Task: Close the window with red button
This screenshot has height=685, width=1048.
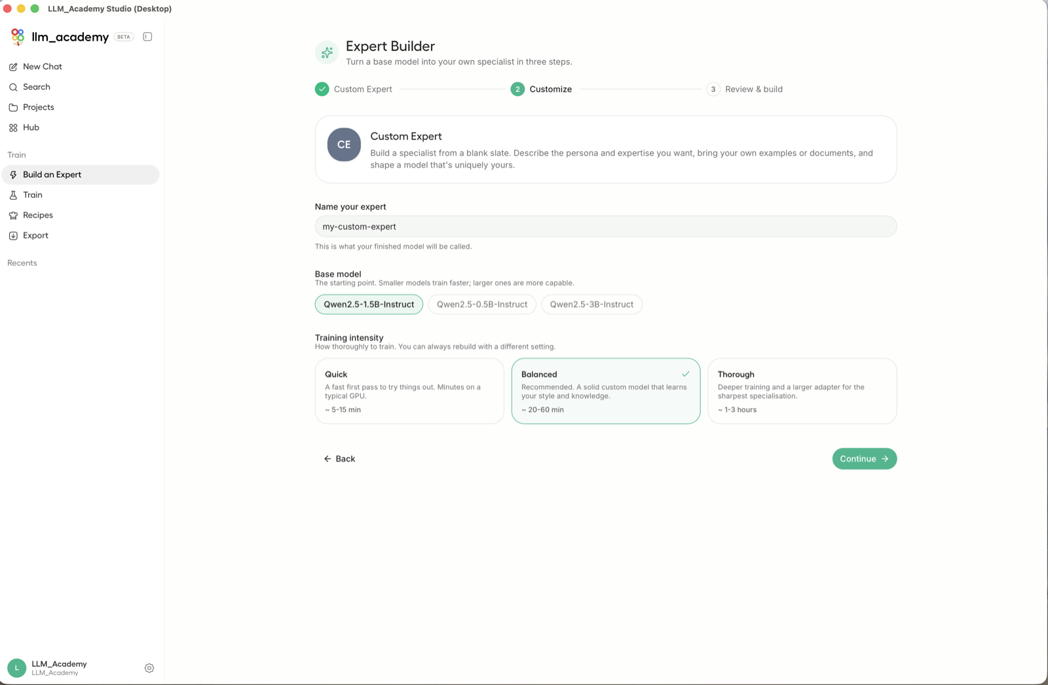Action: pyautogui.click(x=8, y=9)
